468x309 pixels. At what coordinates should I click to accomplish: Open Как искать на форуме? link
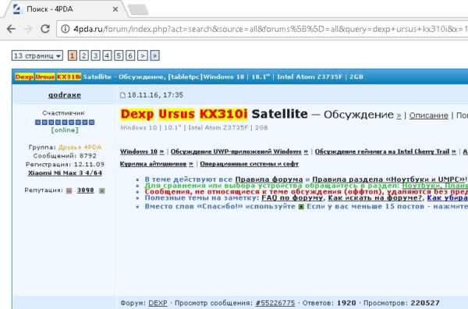pyautogui.click(x=375, y=197)
